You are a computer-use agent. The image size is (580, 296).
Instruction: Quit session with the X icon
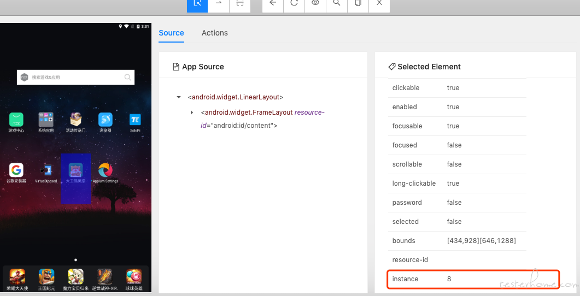coord(379,4)
